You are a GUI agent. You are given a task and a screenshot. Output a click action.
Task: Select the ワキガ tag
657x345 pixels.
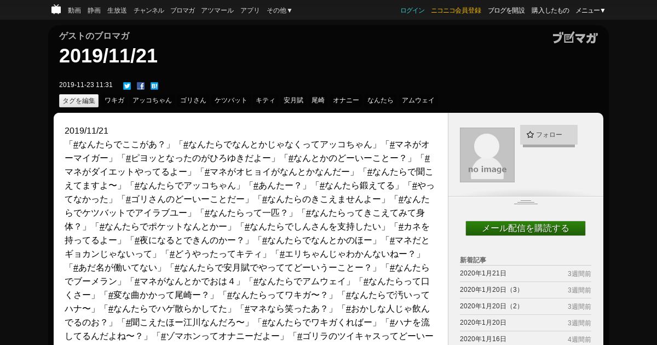114,101
